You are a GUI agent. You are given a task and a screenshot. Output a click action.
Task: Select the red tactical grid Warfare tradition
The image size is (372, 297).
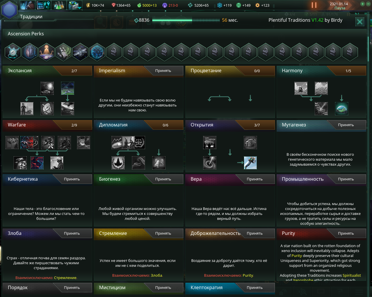[x=37, y=163]
